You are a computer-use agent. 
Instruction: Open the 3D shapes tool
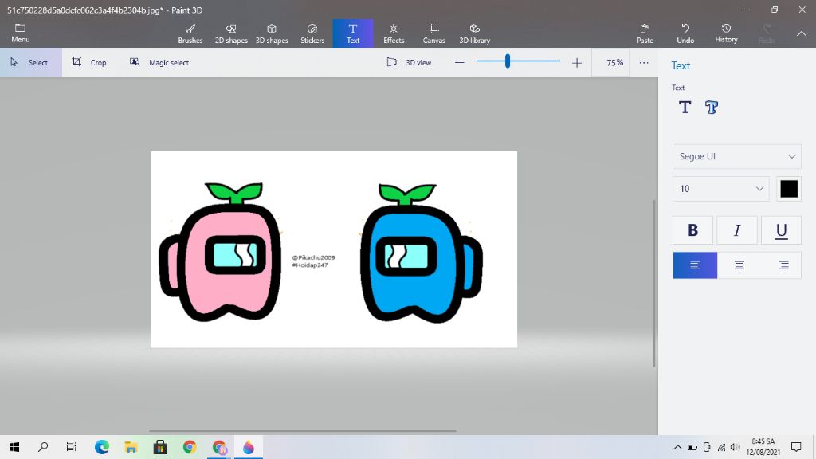[272, 33]
